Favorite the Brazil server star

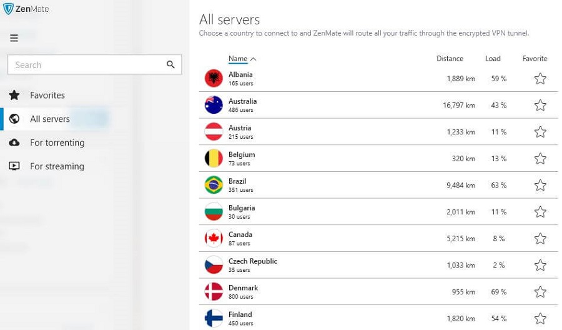click(540, 185)
